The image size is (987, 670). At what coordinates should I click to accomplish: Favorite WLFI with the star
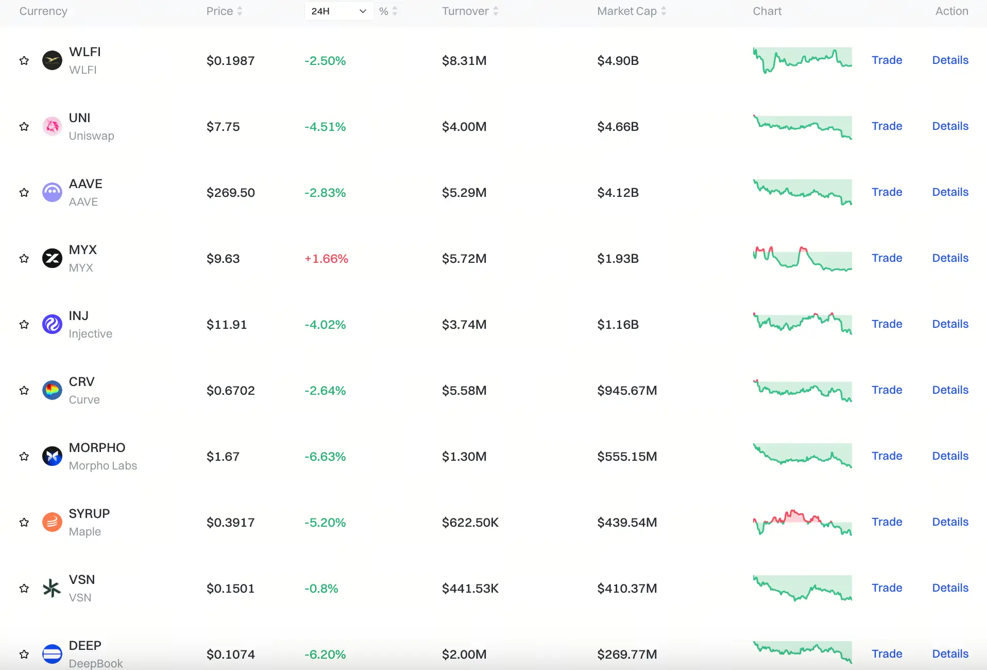point(24,61)
